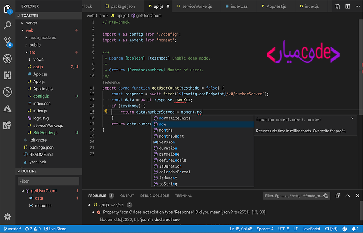The width and height of the screenshot is (363, 233).
Task: Select 'months' in the autocomplete list
Action: point(166,130)
